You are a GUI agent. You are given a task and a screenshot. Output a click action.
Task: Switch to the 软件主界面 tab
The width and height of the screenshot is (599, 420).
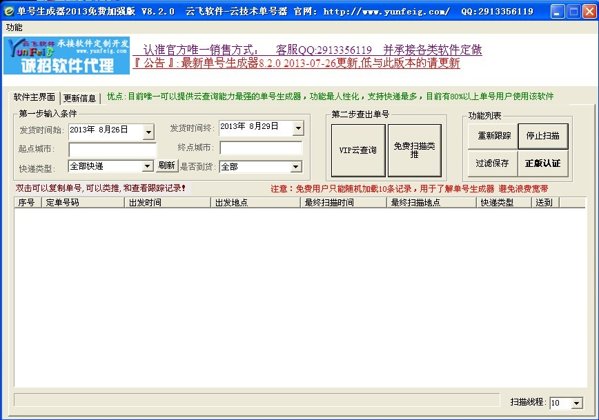click(x=35, y=97)
